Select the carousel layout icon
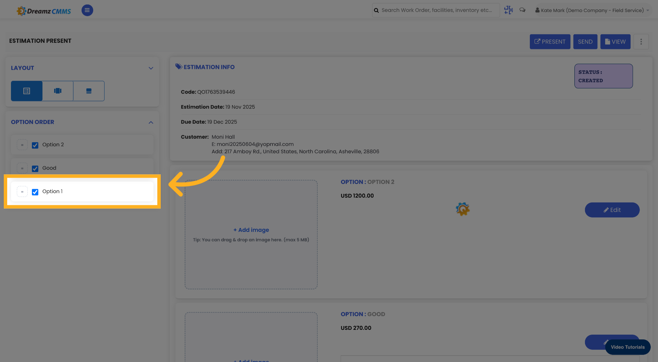 (58, 91)
